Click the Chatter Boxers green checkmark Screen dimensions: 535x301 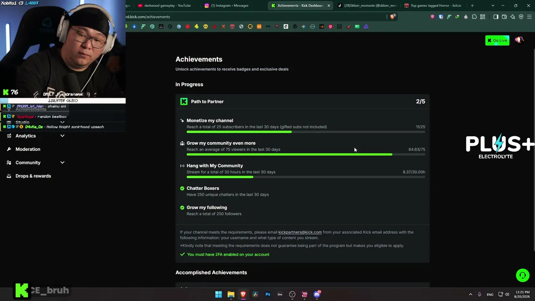click(182, 189)
